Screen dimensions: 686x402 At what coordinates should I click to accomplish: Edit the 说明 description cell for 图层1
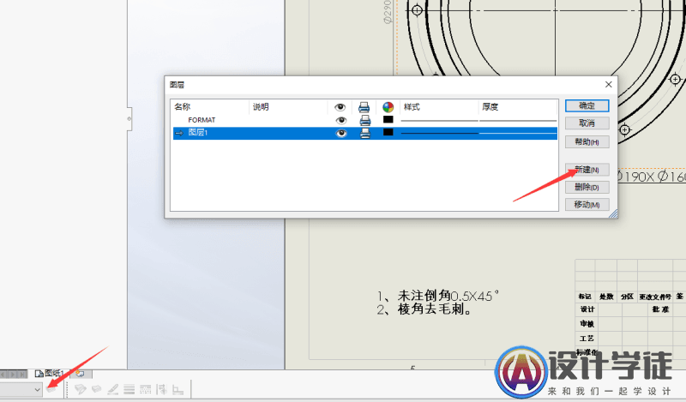(288, 133)
